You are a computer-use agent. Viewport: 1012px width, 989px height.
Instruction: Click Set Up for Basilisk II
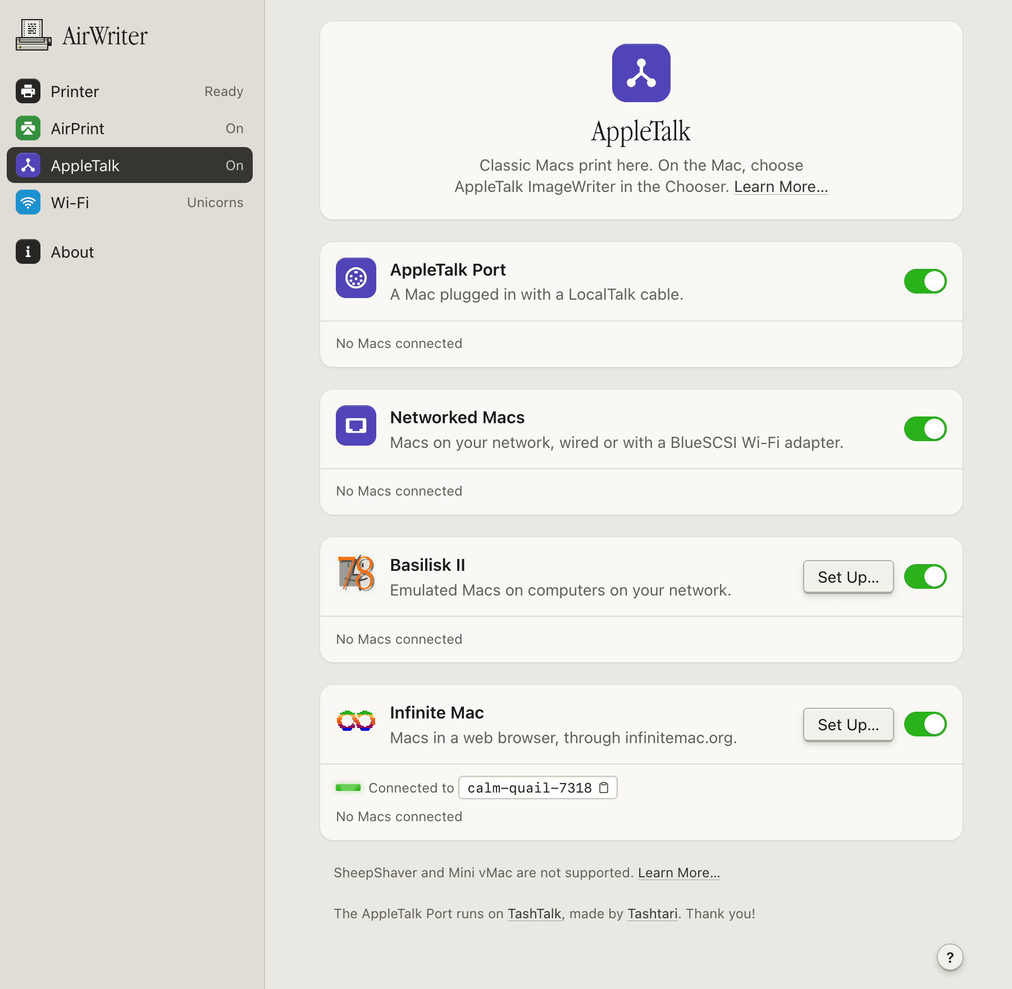pyautogui.click(x=848, y=576)
